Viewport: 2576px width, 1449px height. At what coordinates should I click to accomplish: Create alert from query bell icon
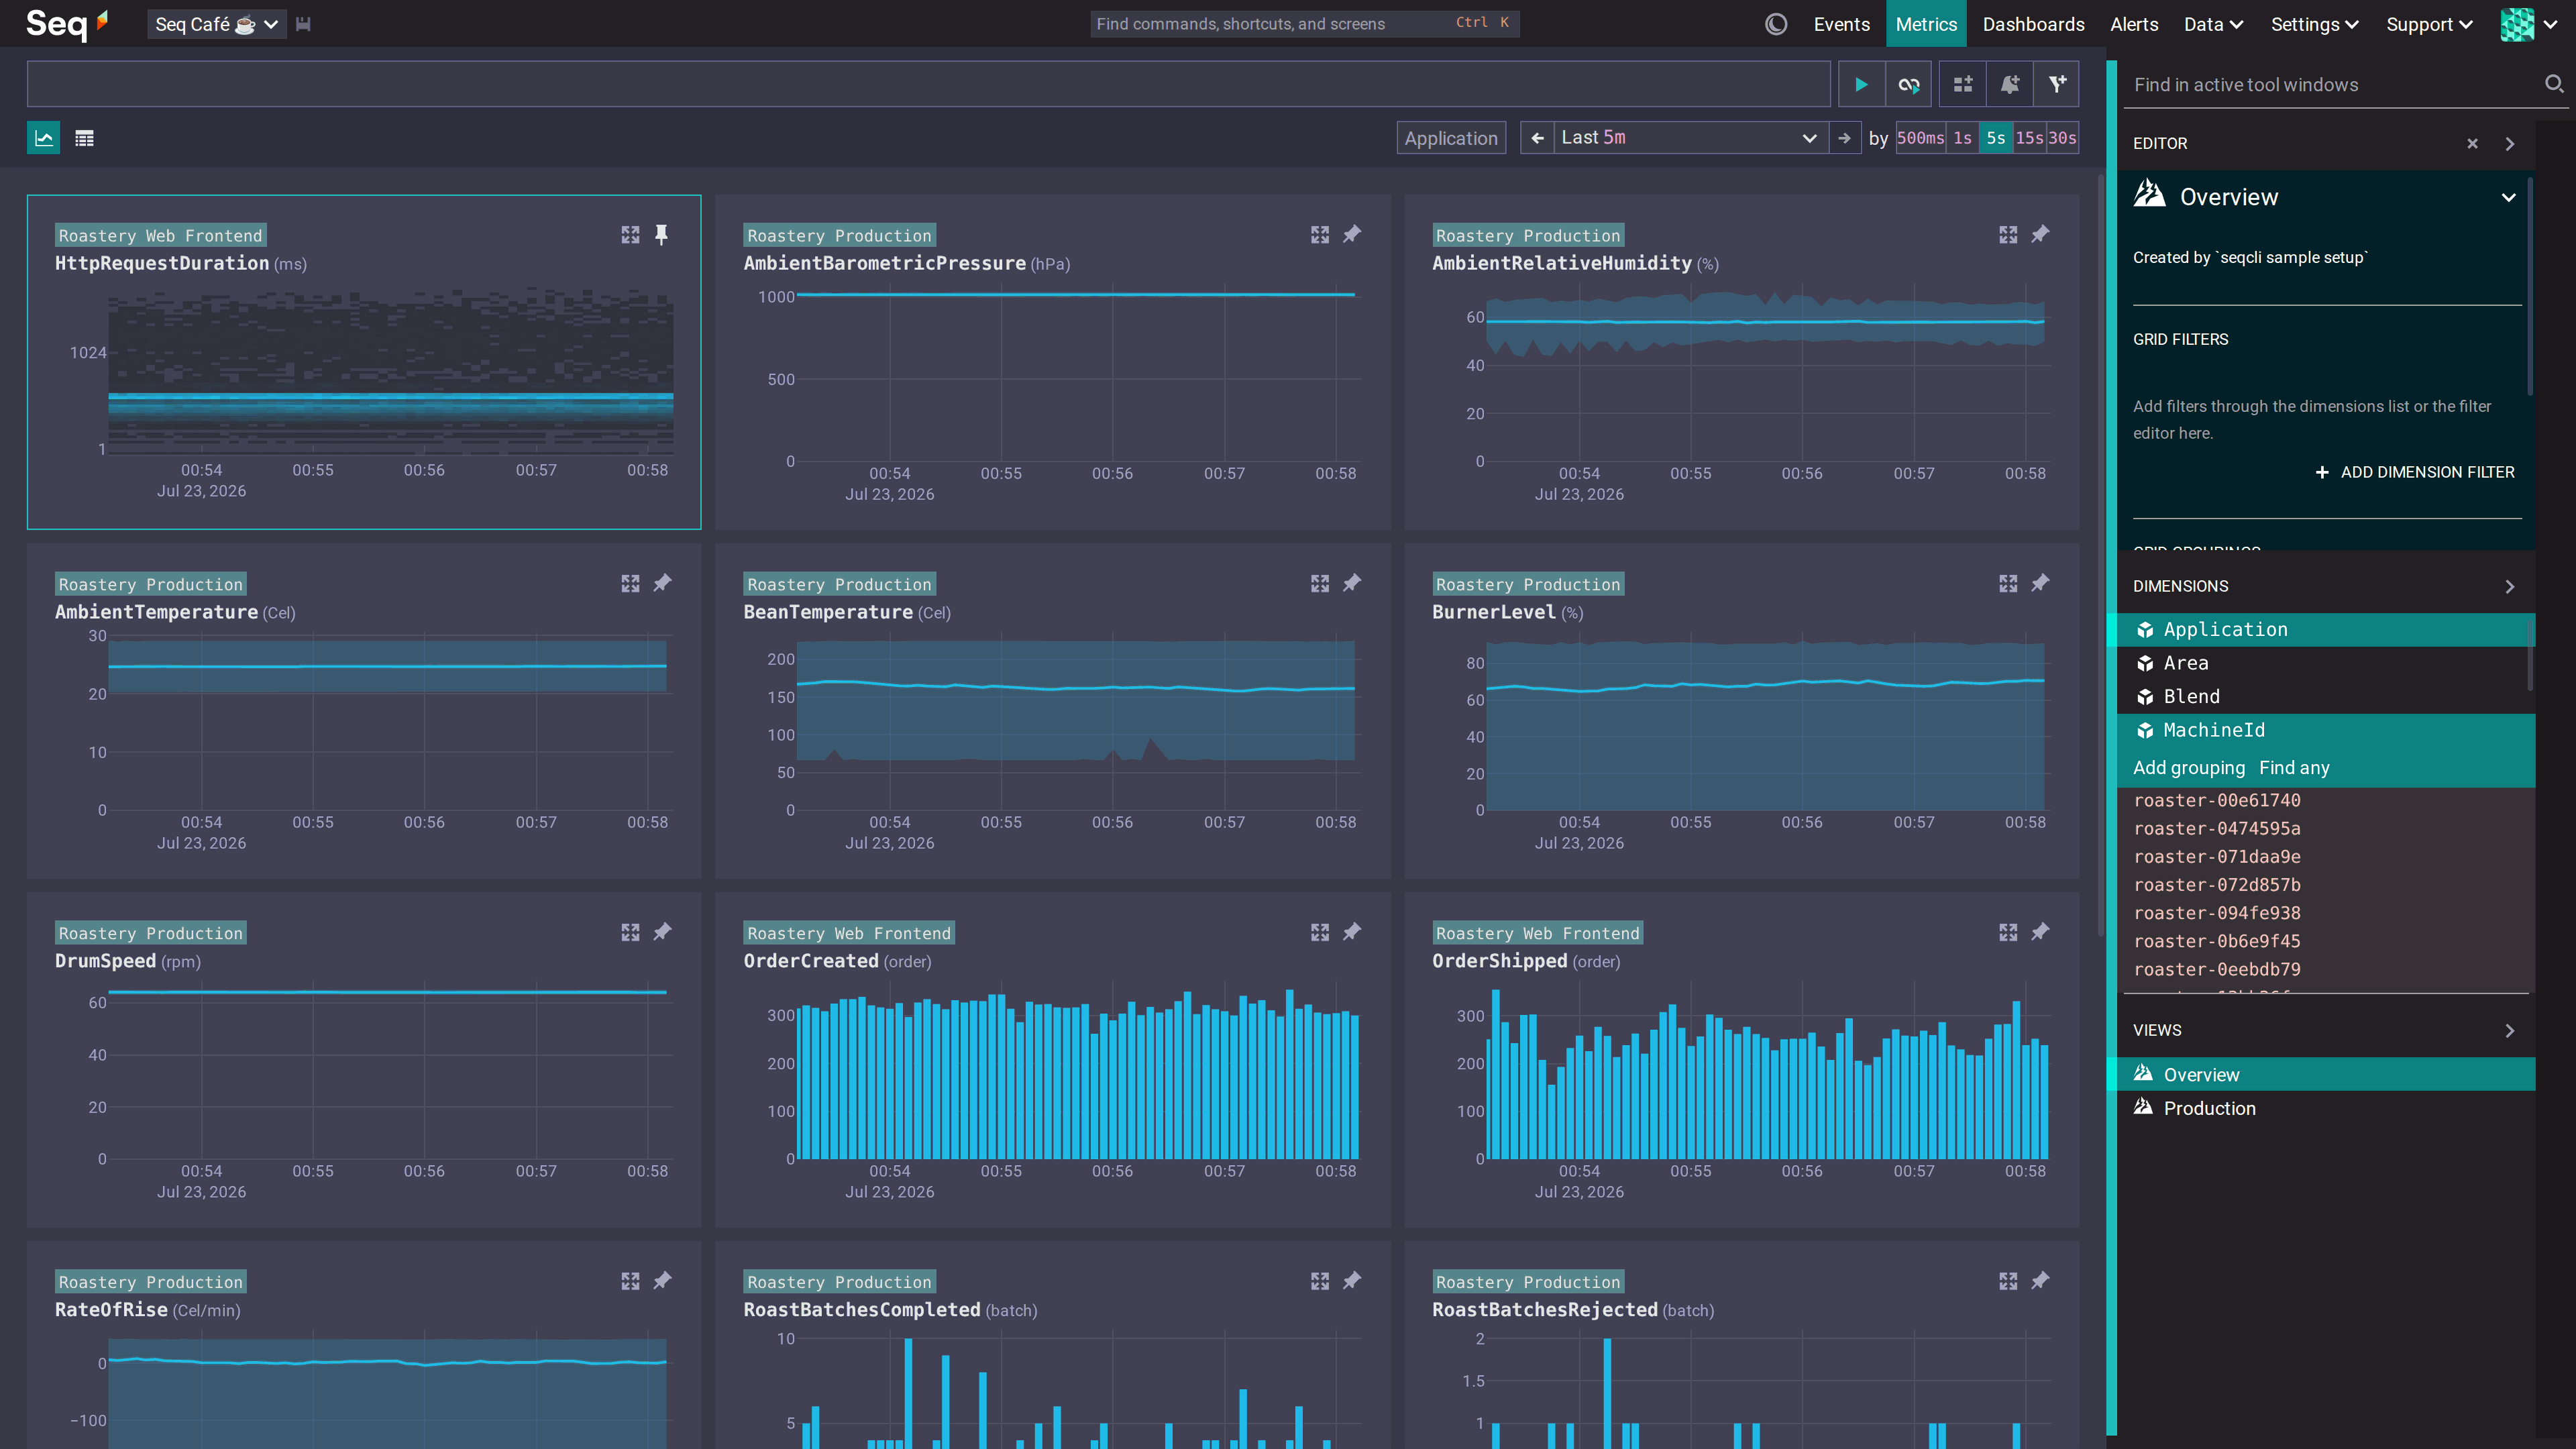pos(2010,85)
